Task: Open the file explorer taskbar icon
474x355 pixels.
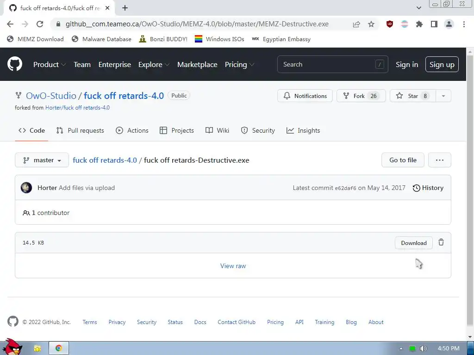Action: (37, 349)
